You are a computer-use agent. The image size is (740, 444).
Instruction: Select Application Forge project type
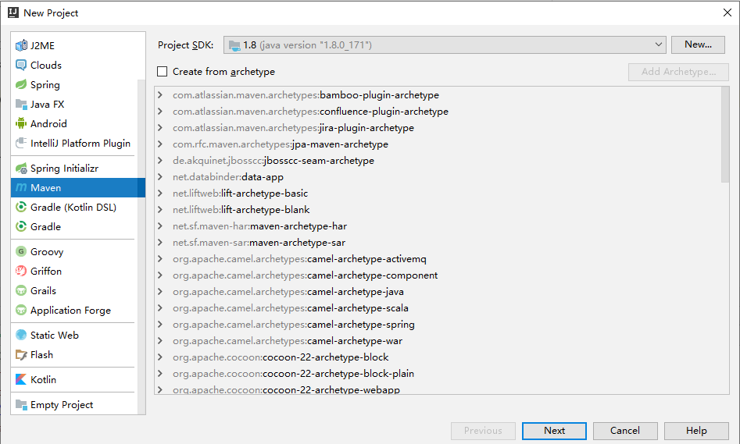tap(70, 311)
